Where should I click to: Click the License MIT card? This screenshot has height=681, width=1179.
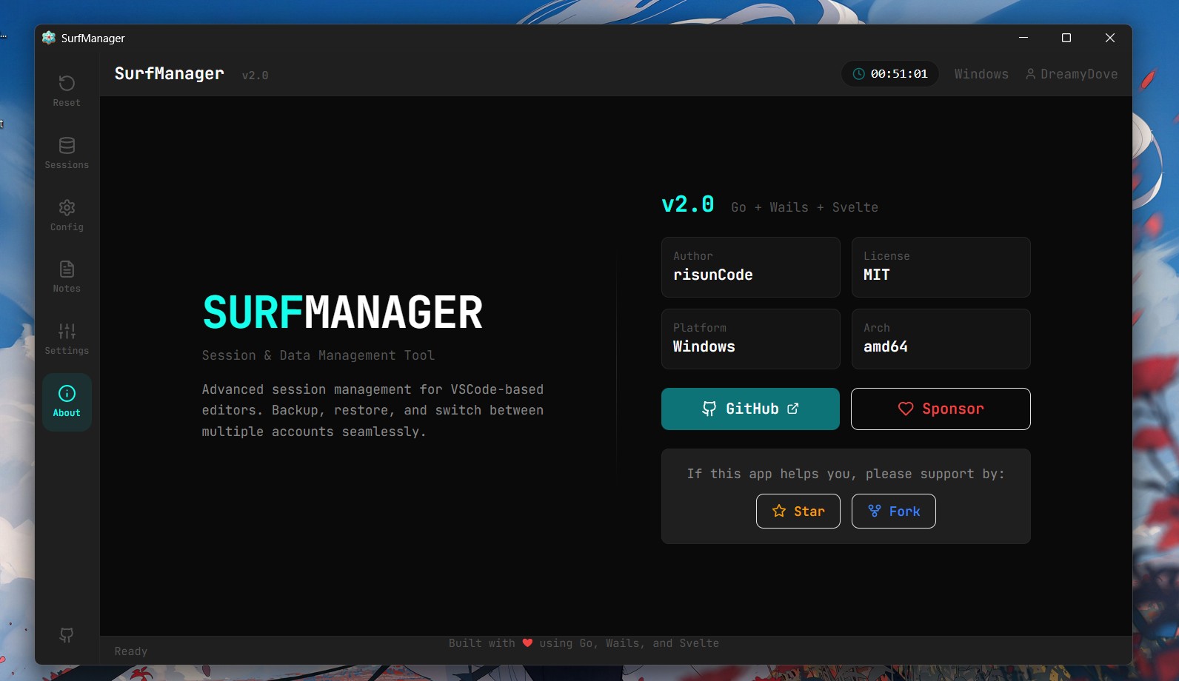[941, 267]
